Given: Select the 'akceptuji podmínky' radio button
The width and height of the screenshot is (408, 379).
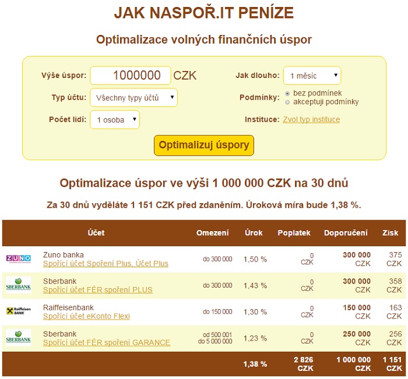Looking at the screenshot, I should 287,102.
